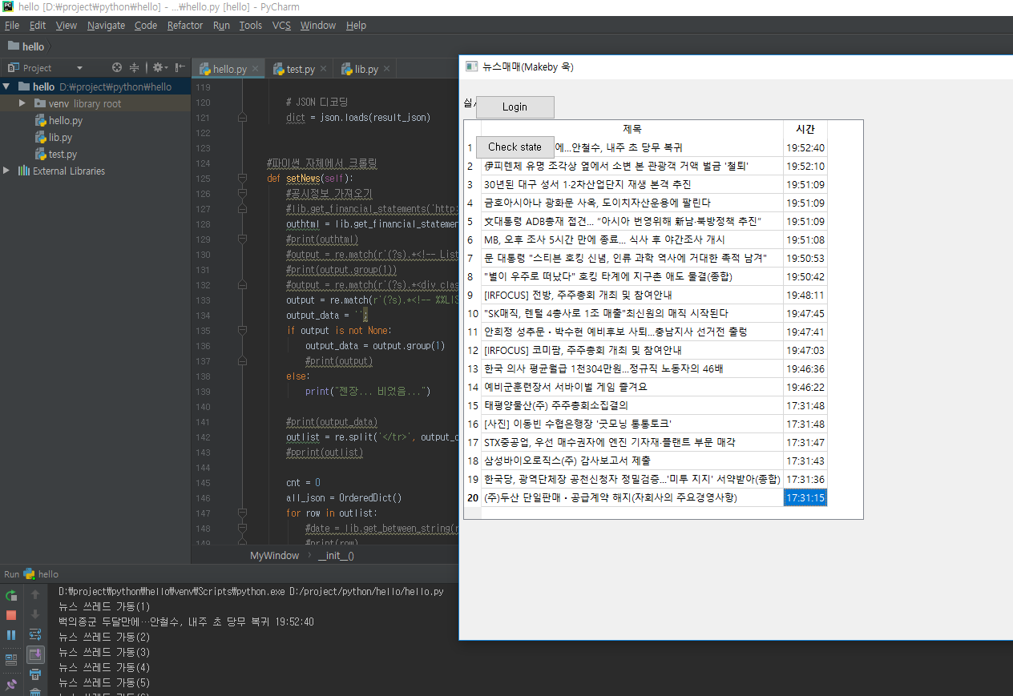Image resolution: width=1013 pixels, height=696 pixels.
Task: Click the Up the stack trace arrow
Action: point(35,595)
